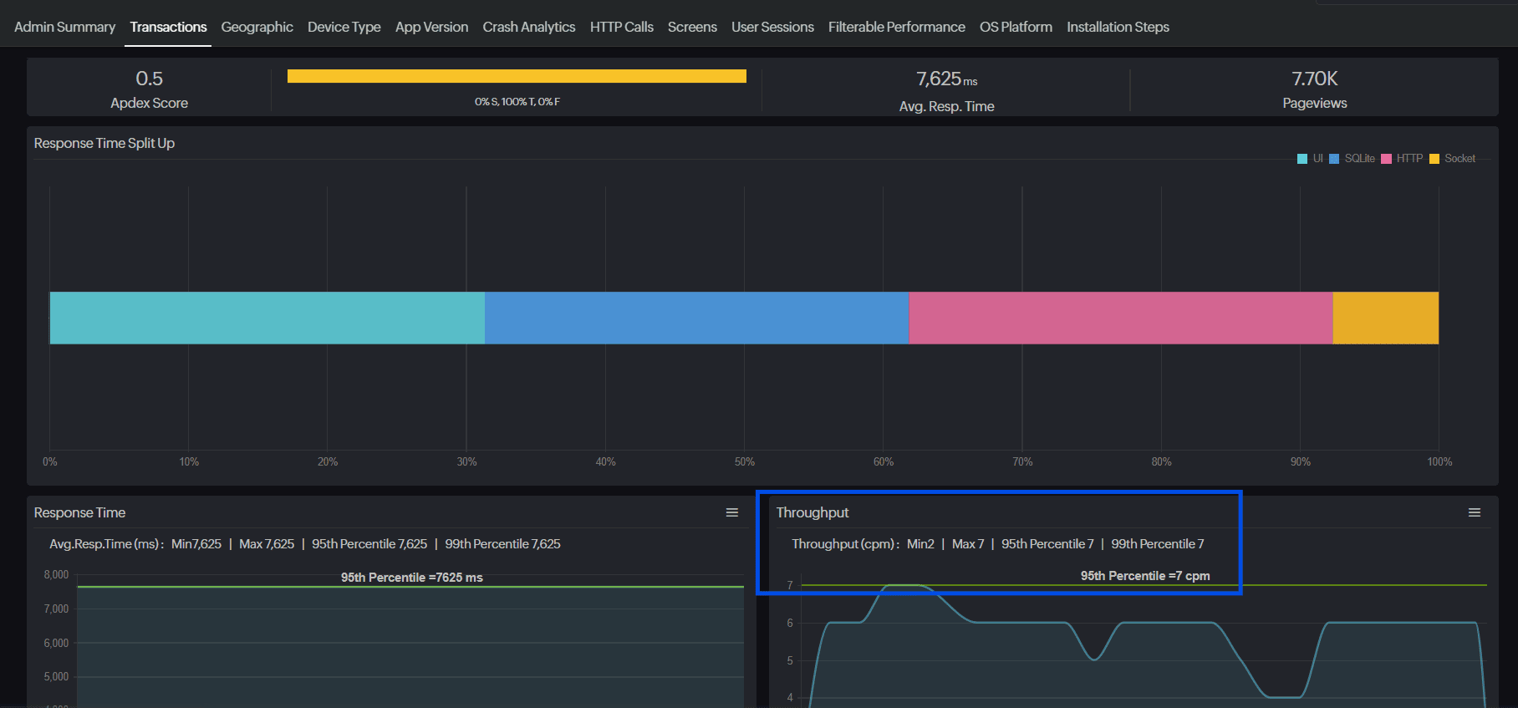
Task: Click the '95th Percentile 7,625' stat
Action: click(369, 544)
